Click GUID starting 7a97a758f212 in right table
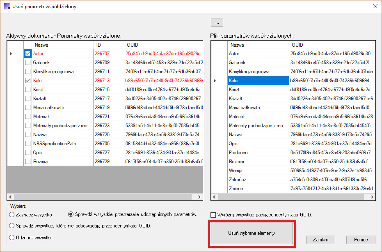382x252 pixels. click(x=332, y=188)
